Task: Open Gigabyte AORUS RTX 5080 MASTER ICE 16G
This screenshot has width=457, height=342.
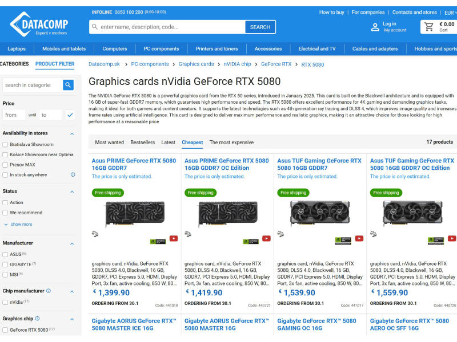Action: coord(134,324)
